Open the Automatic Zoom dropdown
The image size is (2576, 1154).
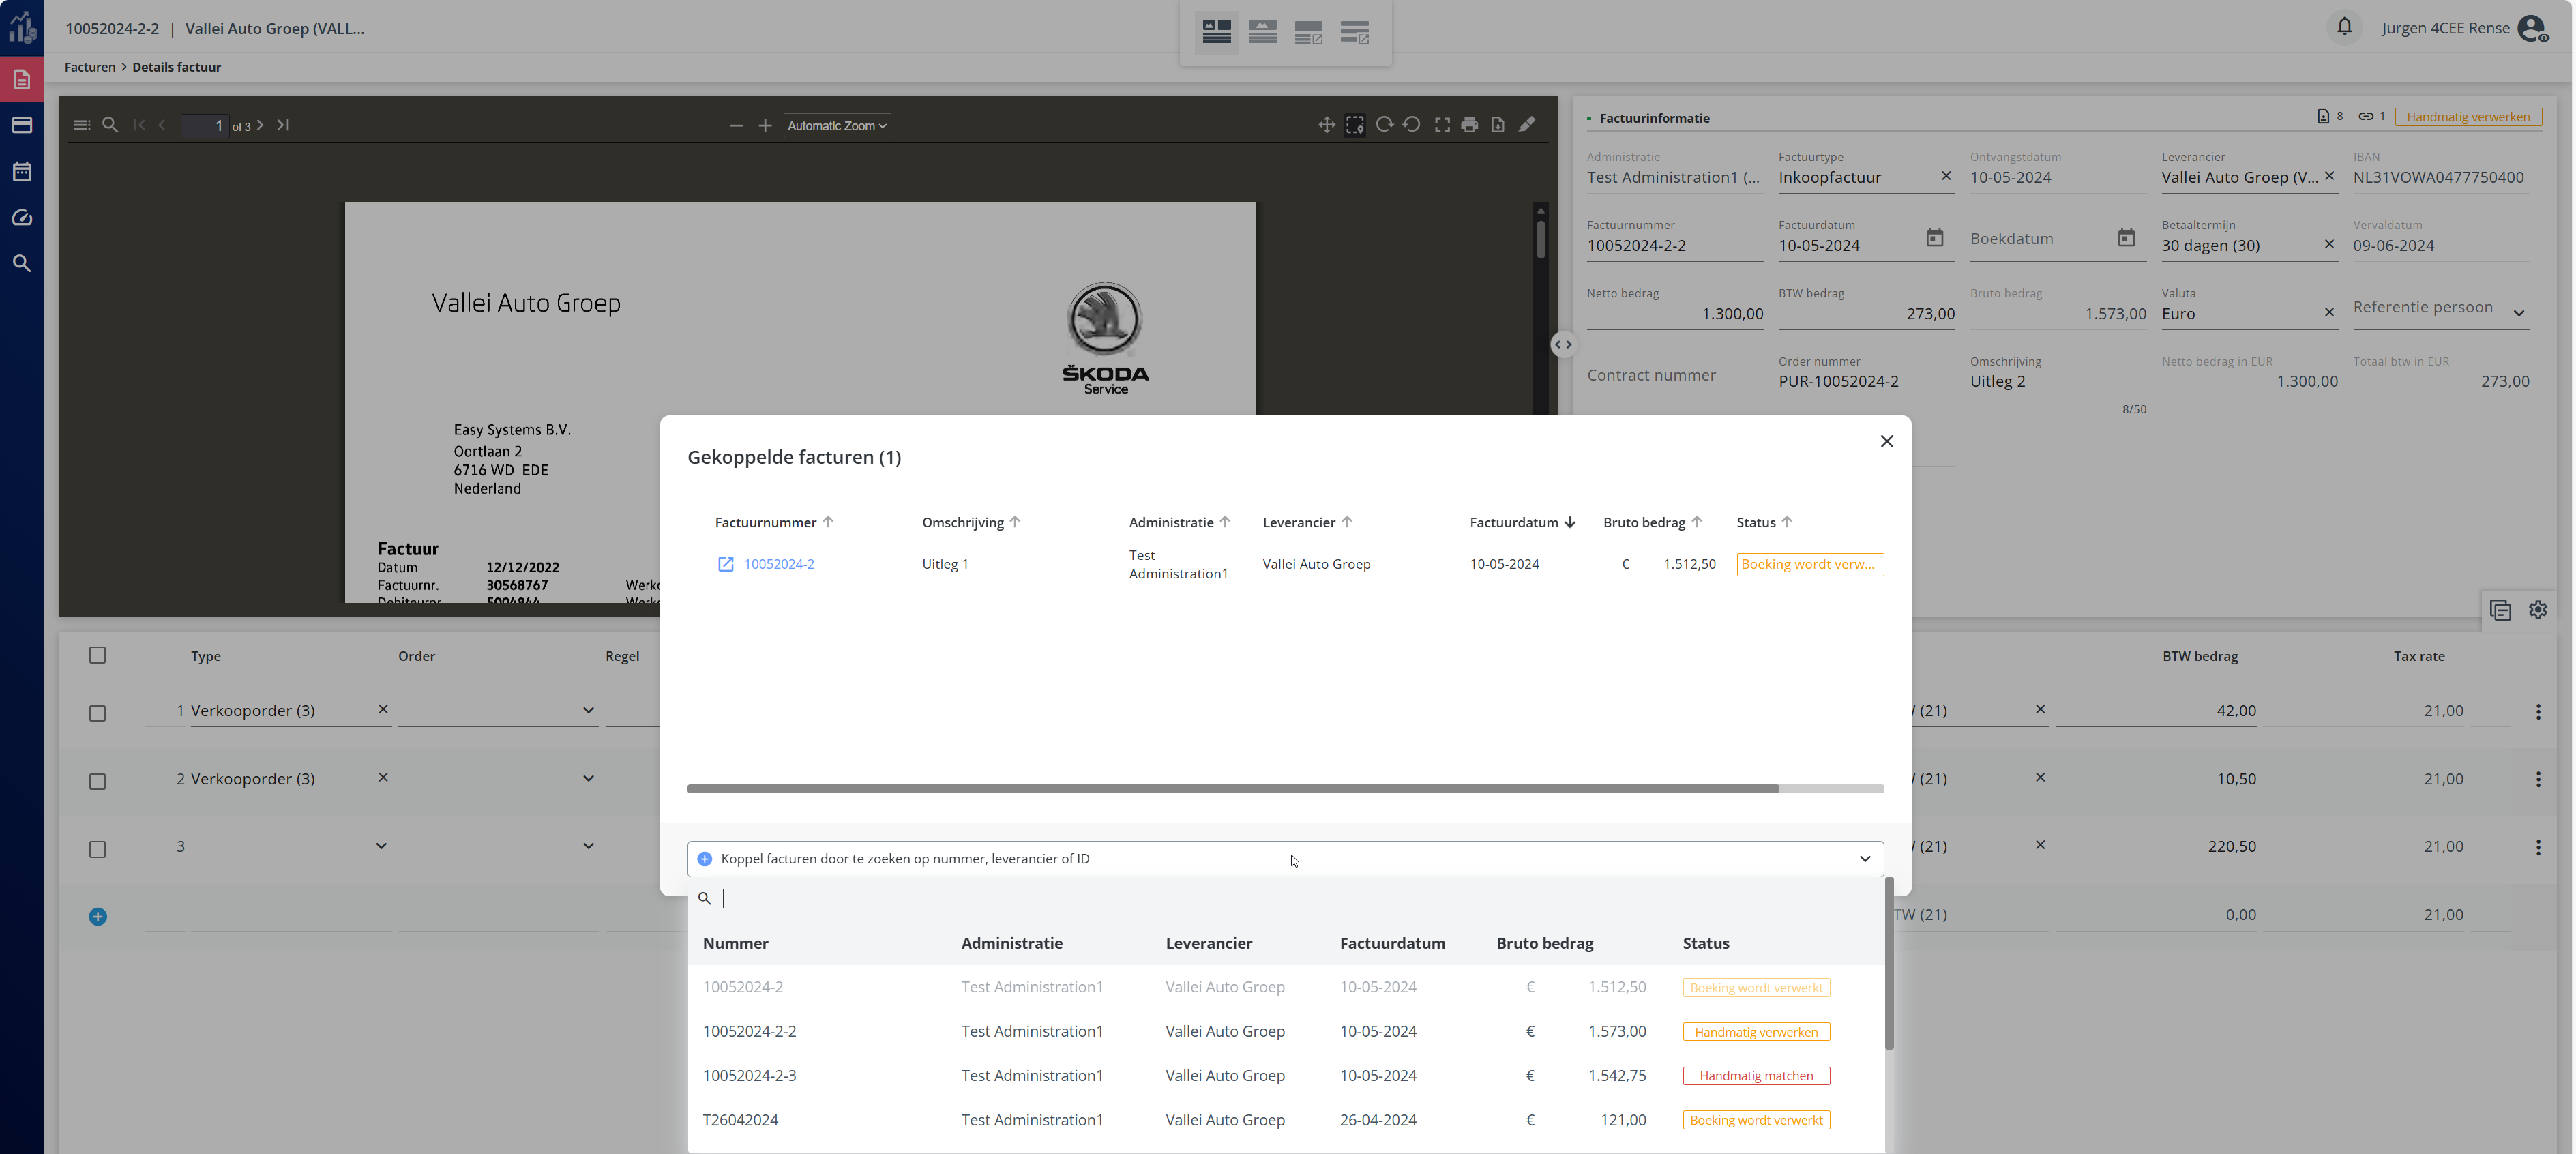[837, 126]
